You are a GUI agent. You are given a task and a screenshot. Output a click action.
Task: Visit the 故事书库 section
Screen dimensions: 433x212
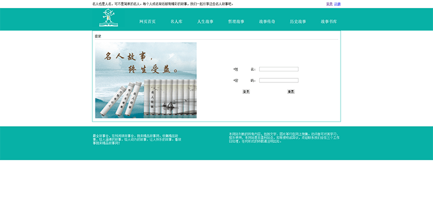coord(329,21)
